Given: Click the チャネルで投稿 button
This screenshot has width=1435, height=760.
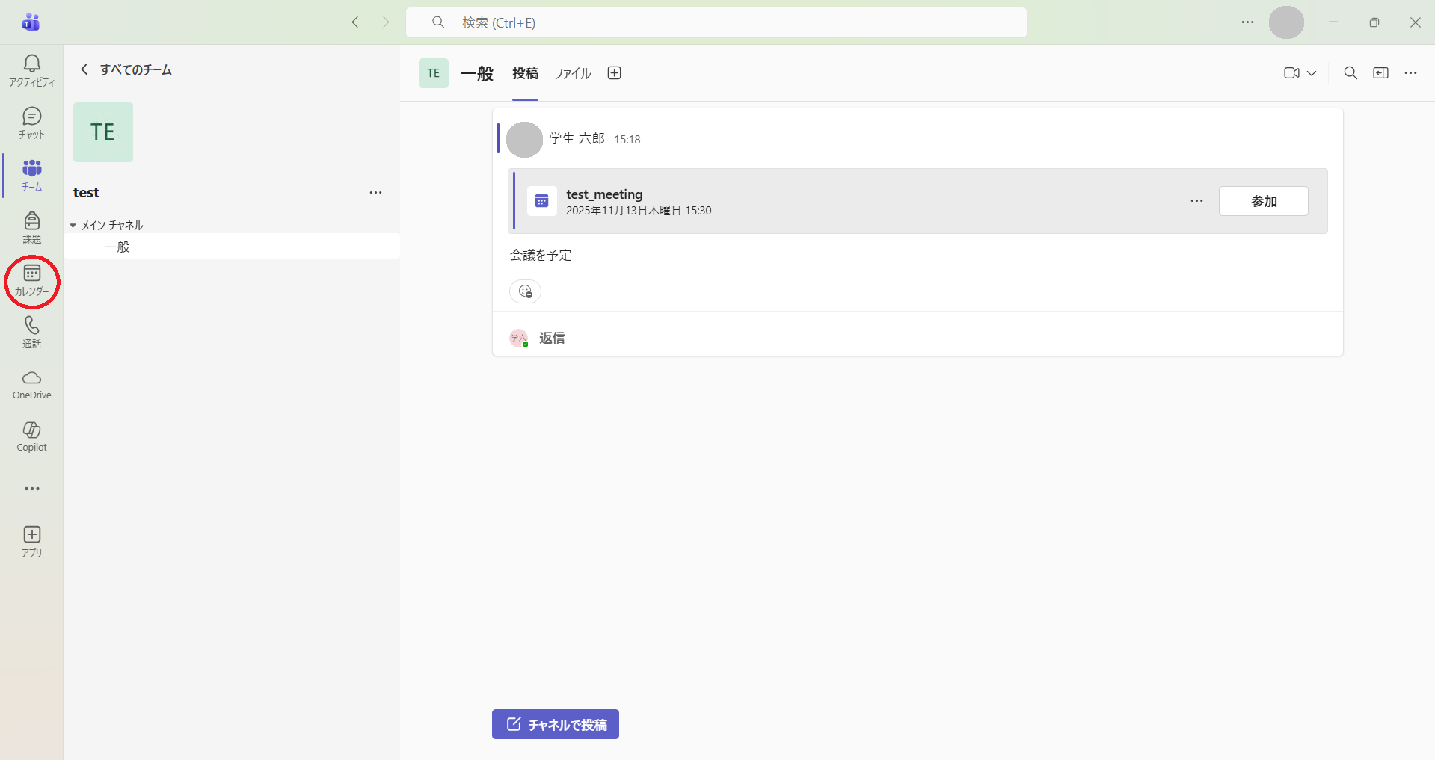Looking at the screenshot, I should pos(555,724).
